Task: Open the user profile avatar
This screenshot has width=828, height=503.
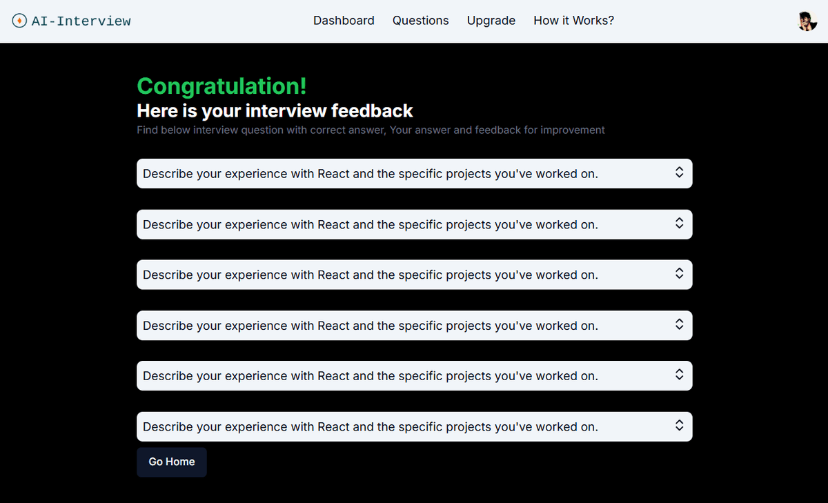Action: pos(807,21)
